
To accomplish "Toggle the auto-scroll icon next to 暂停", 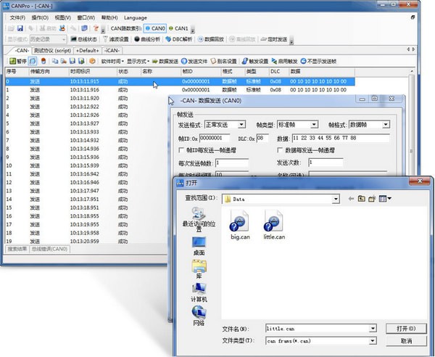I will (33, 61).
